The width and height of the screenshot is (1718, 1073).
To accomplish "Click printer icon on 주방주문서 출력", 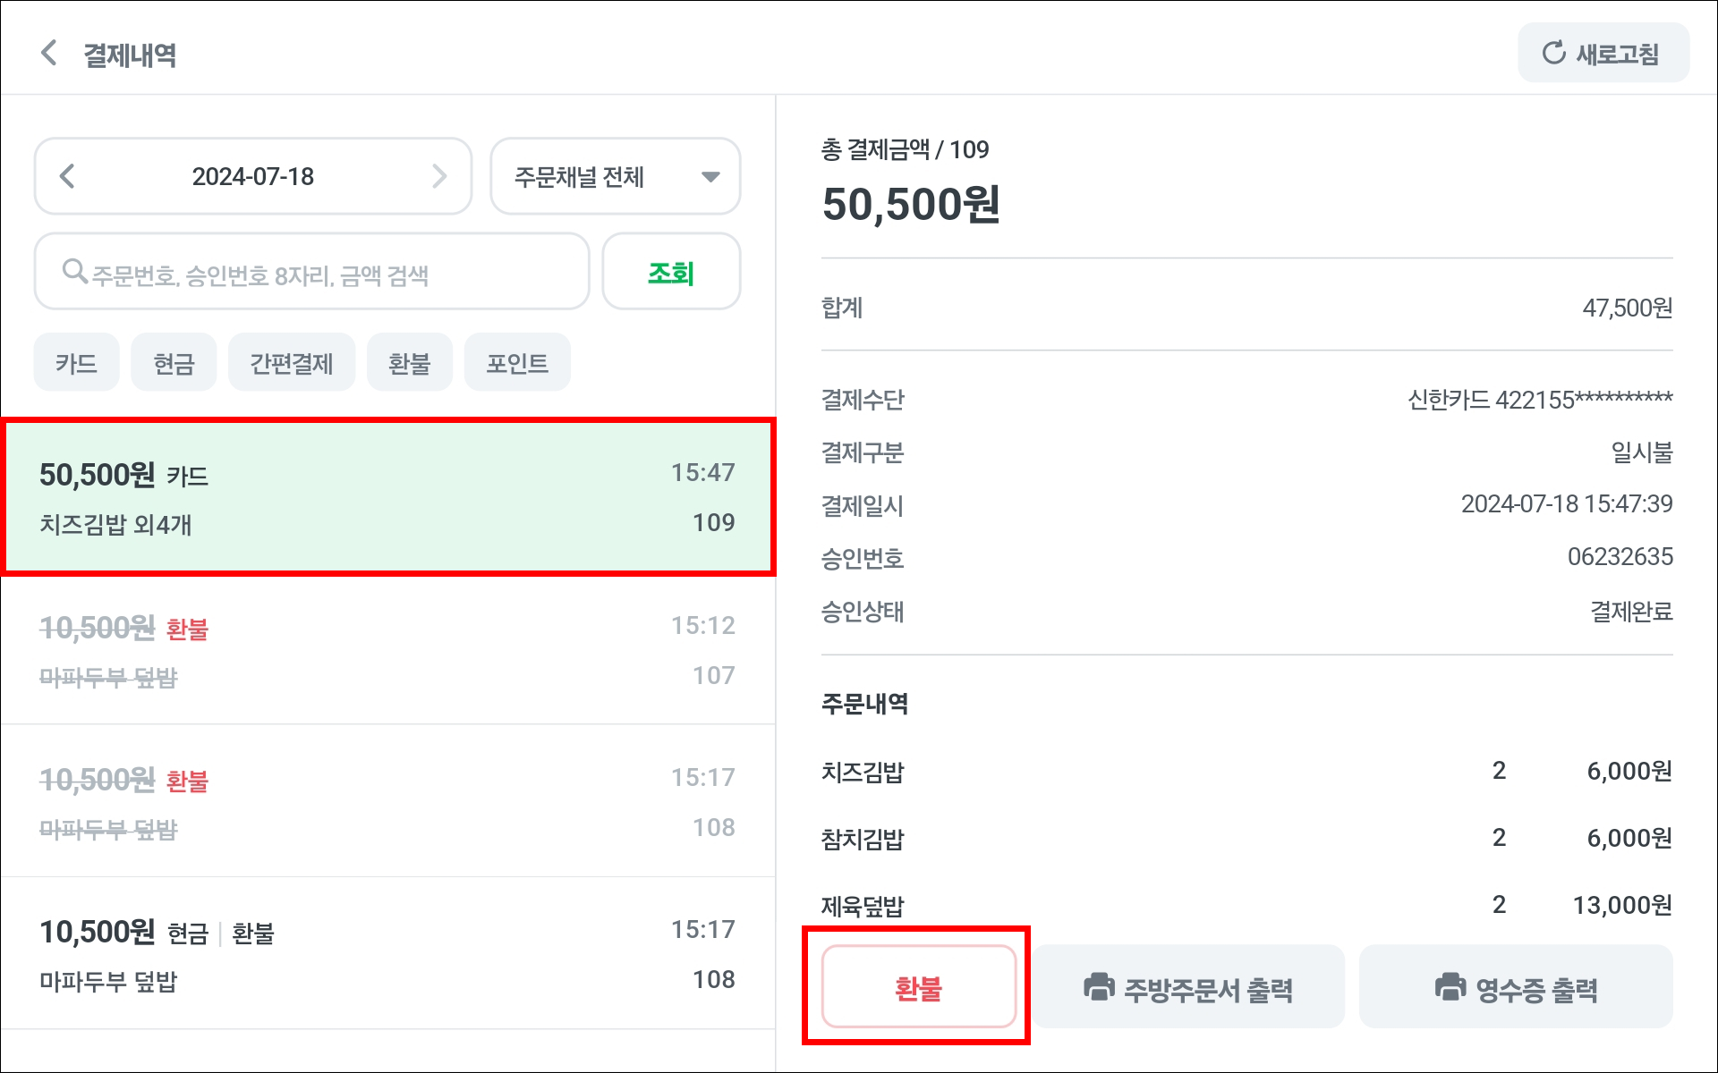I will tap(1099, 987).
